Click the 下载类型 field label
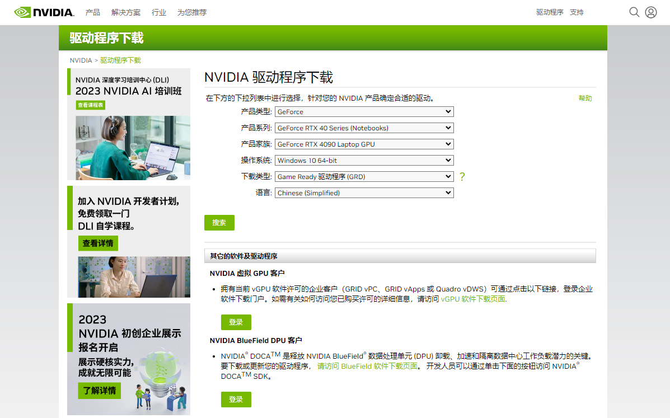This screenshot has height=418, width=670. tap(256, 176)
